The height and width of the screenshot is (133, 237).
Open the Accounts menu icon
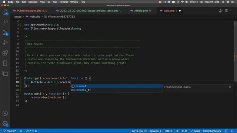5,113
